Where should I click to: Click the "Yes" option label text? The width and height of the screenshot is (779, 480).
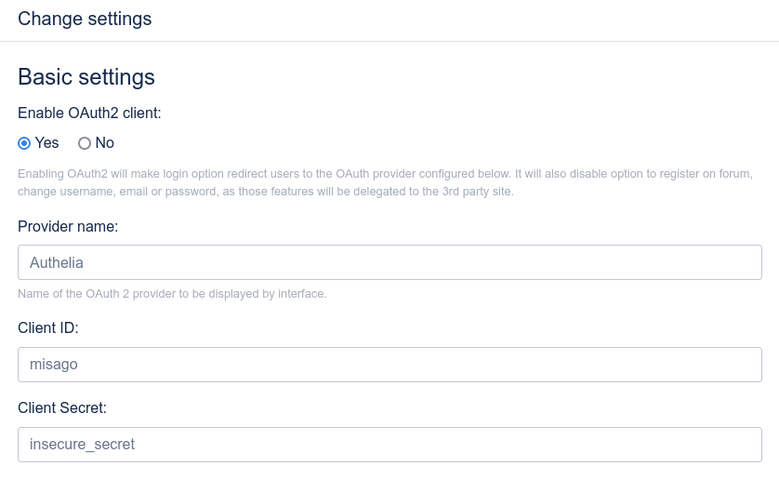[x=46, y=143]
